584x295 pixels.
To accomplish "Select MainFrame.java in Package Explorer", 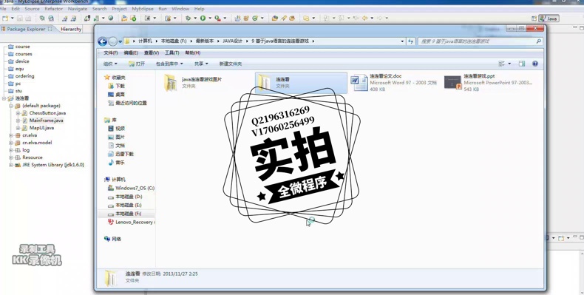I will pos(46,121).
